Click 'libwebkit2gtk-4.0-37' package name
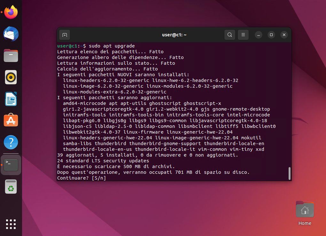The image size is (326, 236). 92,132
